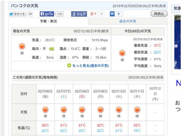Click the 02月08日 (日) date column header
Viewport: 181px width, 136px height.
tap(82, 94)
